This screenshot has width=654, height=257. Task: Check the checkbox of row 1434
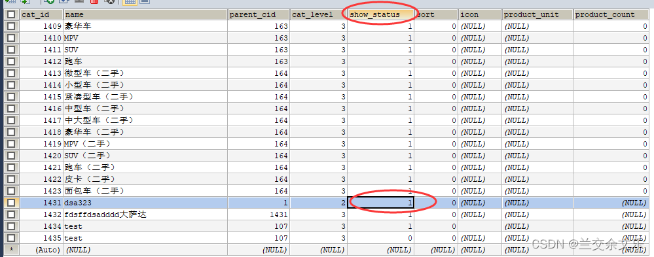(11, 226)
